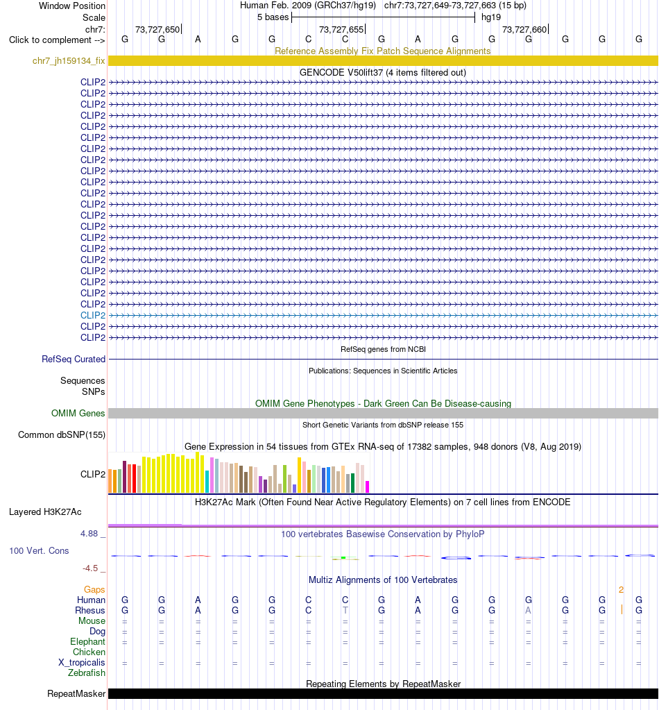Viewport: 659px width, 710px height.
Task: Click the '5 bases' scale label
Action: 273,17
